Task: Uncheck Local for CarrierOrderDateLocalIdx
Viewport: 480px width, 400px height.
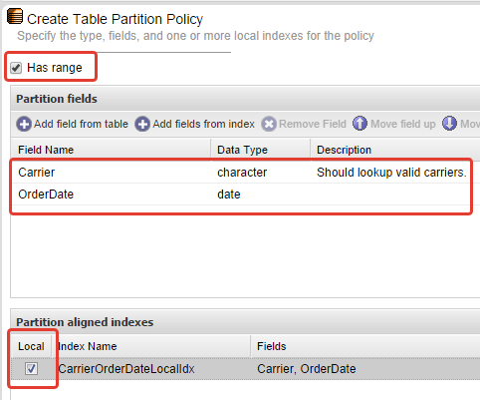Action: [x=31, y=368]
